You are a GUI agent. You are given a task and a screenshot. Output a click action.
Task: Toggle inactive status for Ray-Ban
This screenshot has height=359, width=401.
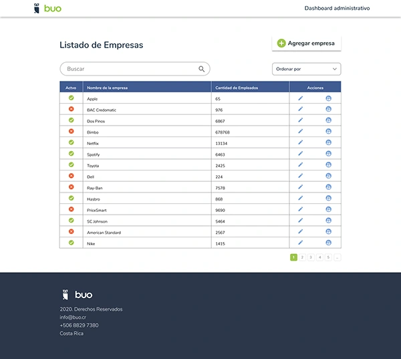pos(72,187)
